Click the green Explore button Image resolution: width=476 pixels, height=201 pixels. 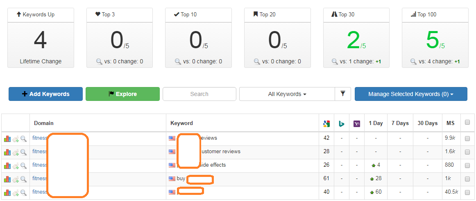(122, 94)
